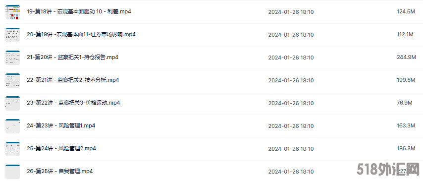The width and height of the screenshot is (423, 181).
Task: Select thumbnail for 22-第21讲 技术分析.mp4
Action: tap(13, 80)
